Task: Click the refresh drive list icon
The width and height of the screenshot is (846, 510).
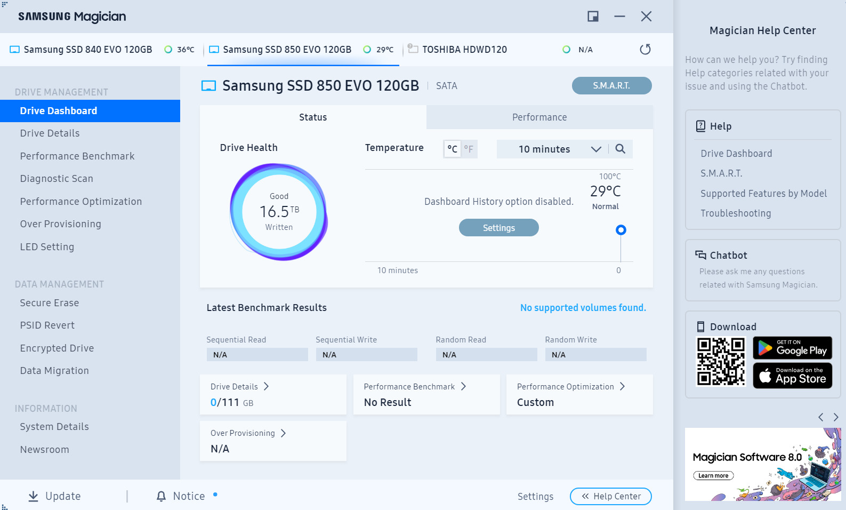Action: pyautogui.click(x=645, y=50)
